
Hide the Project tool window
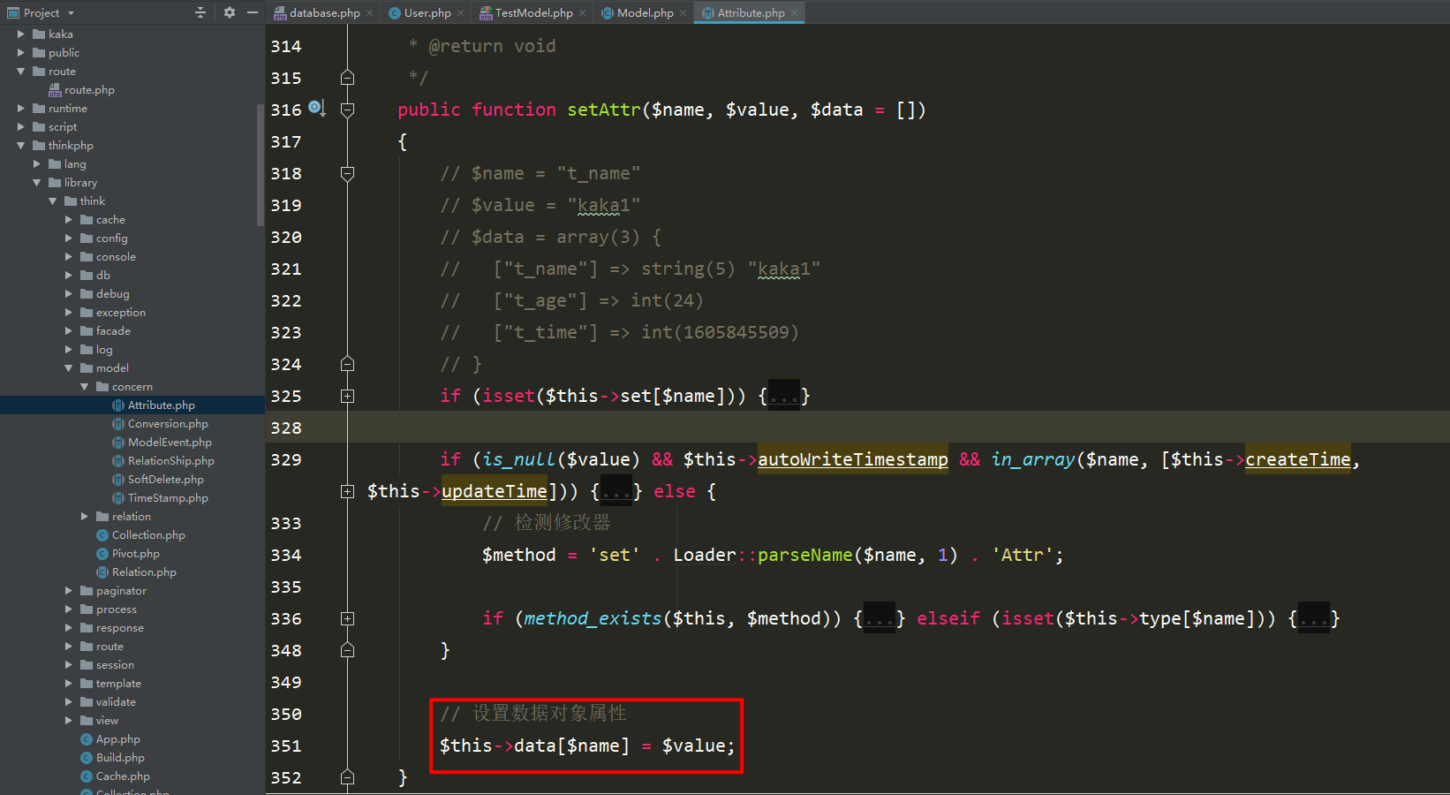253,12
